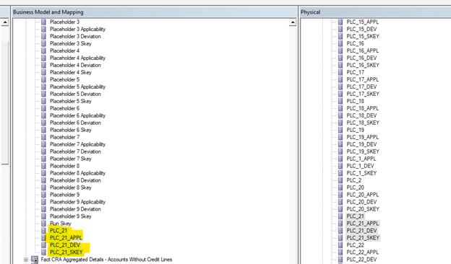Select PLC_22_DEV physical column

pos(361,260)
